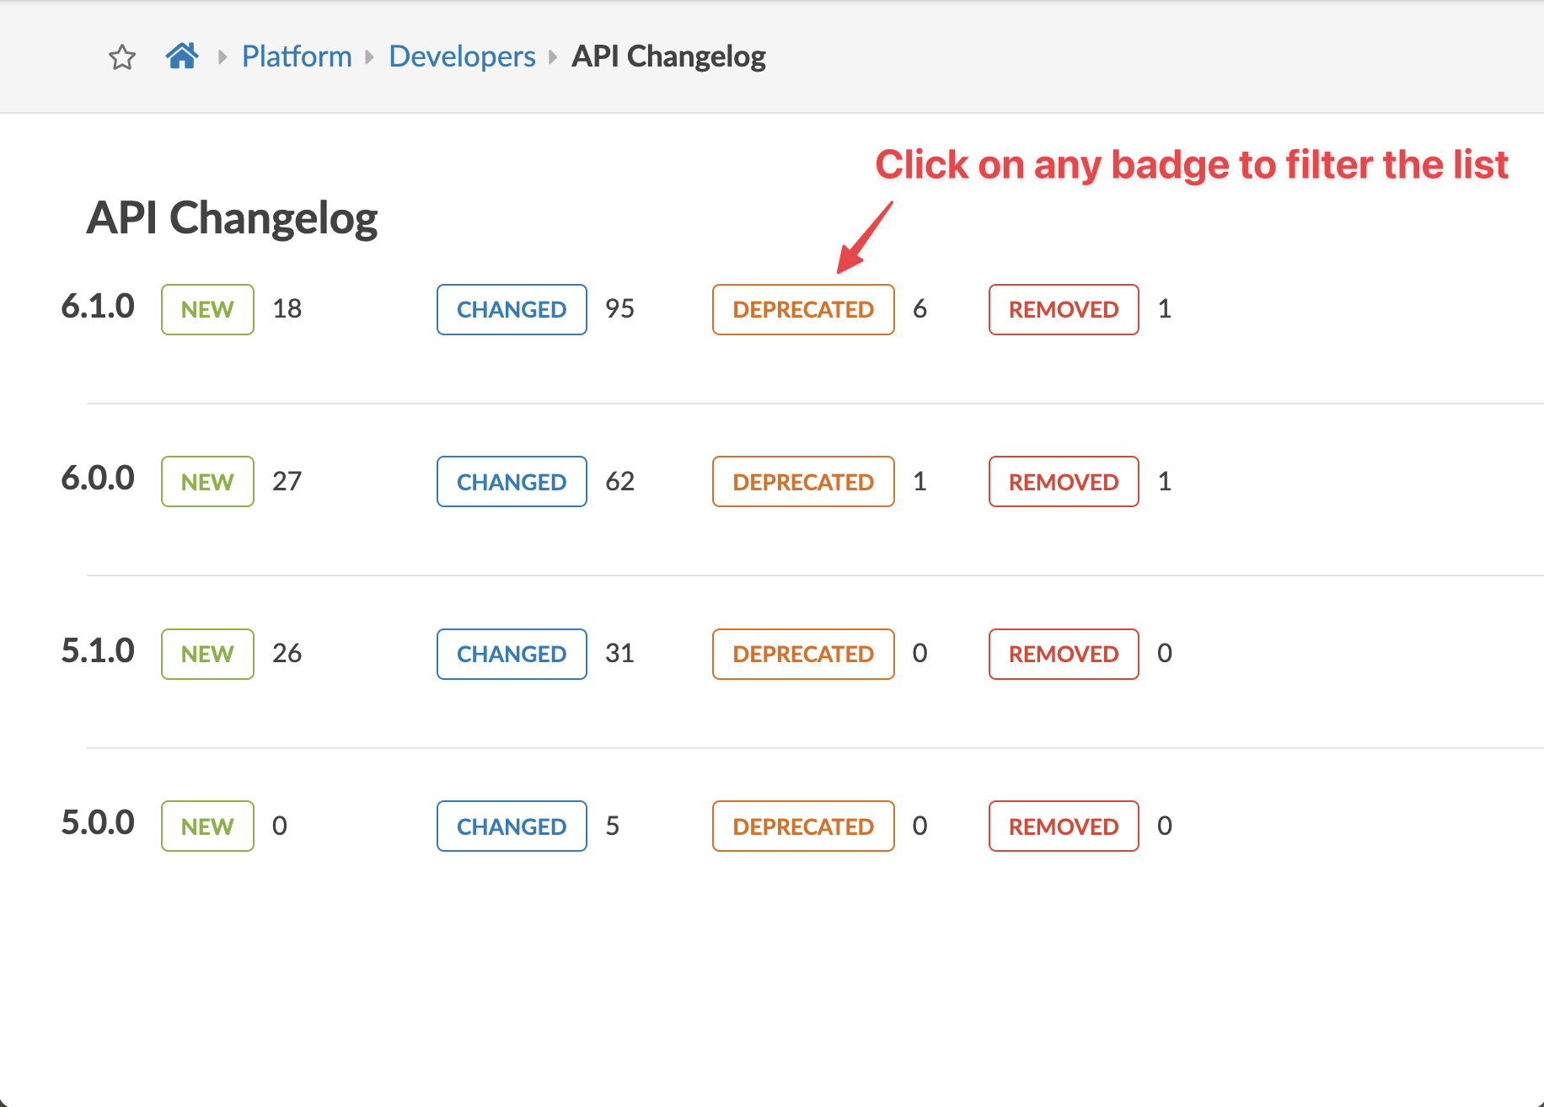The width and height of the screenshot is (1544, 1107).
Task: Filter 5.0.0 by CHANGED badge
Action: click(512, 826)
